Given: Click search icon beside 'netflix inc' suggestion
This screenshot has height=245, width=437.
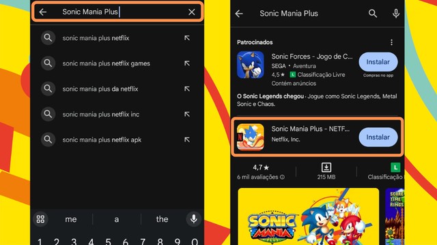Looking at the screenshot, I should coord(48,114).
